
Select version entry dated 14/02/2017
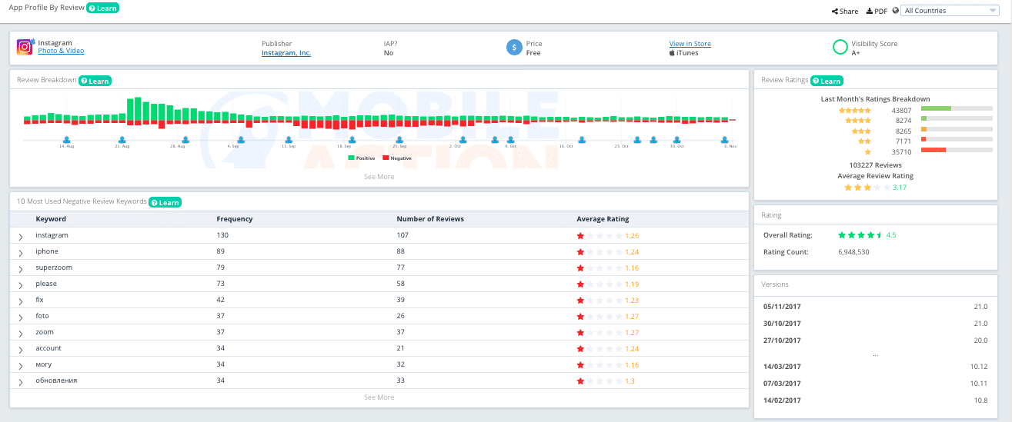[875, 400]
